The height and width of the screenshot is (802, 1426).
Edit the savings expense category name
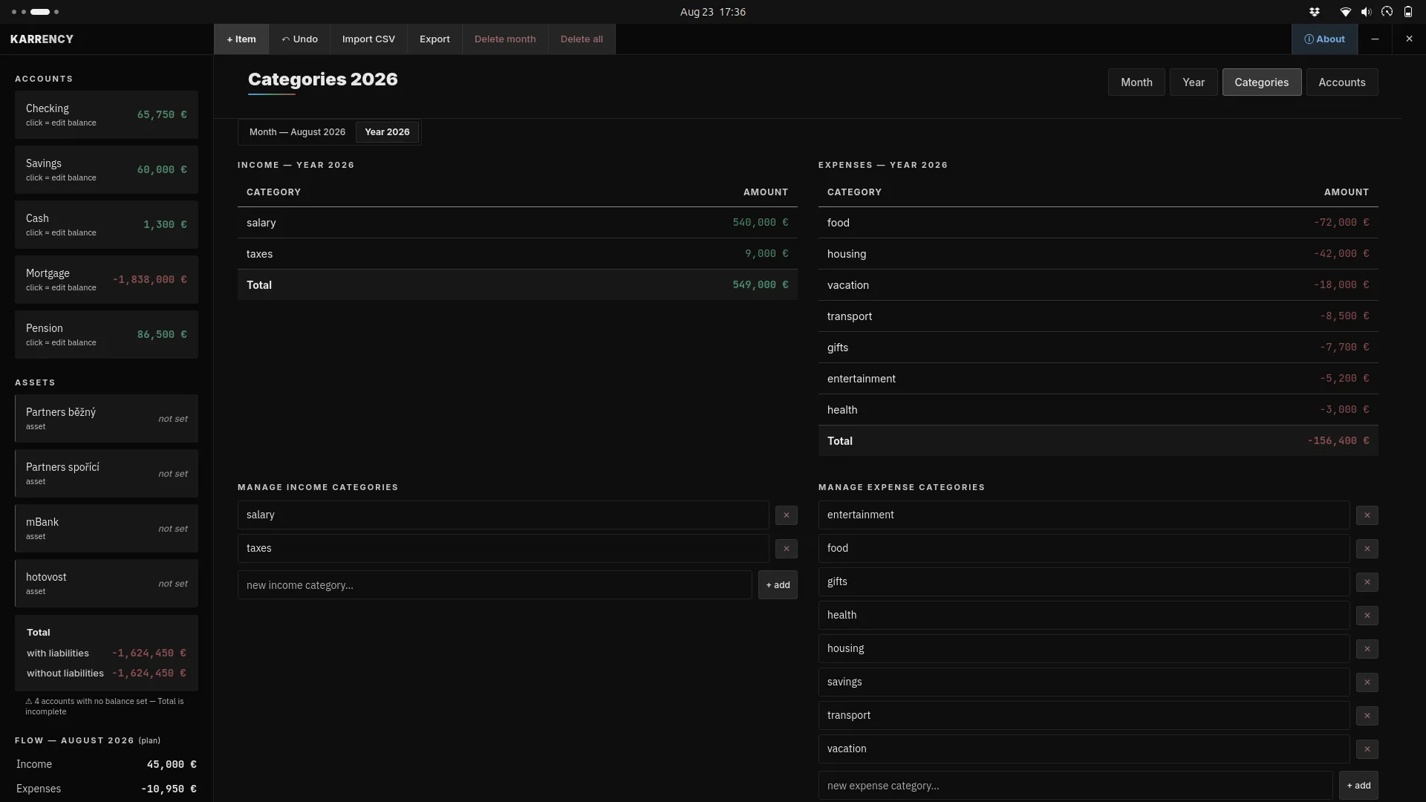tap(1084, 682)
